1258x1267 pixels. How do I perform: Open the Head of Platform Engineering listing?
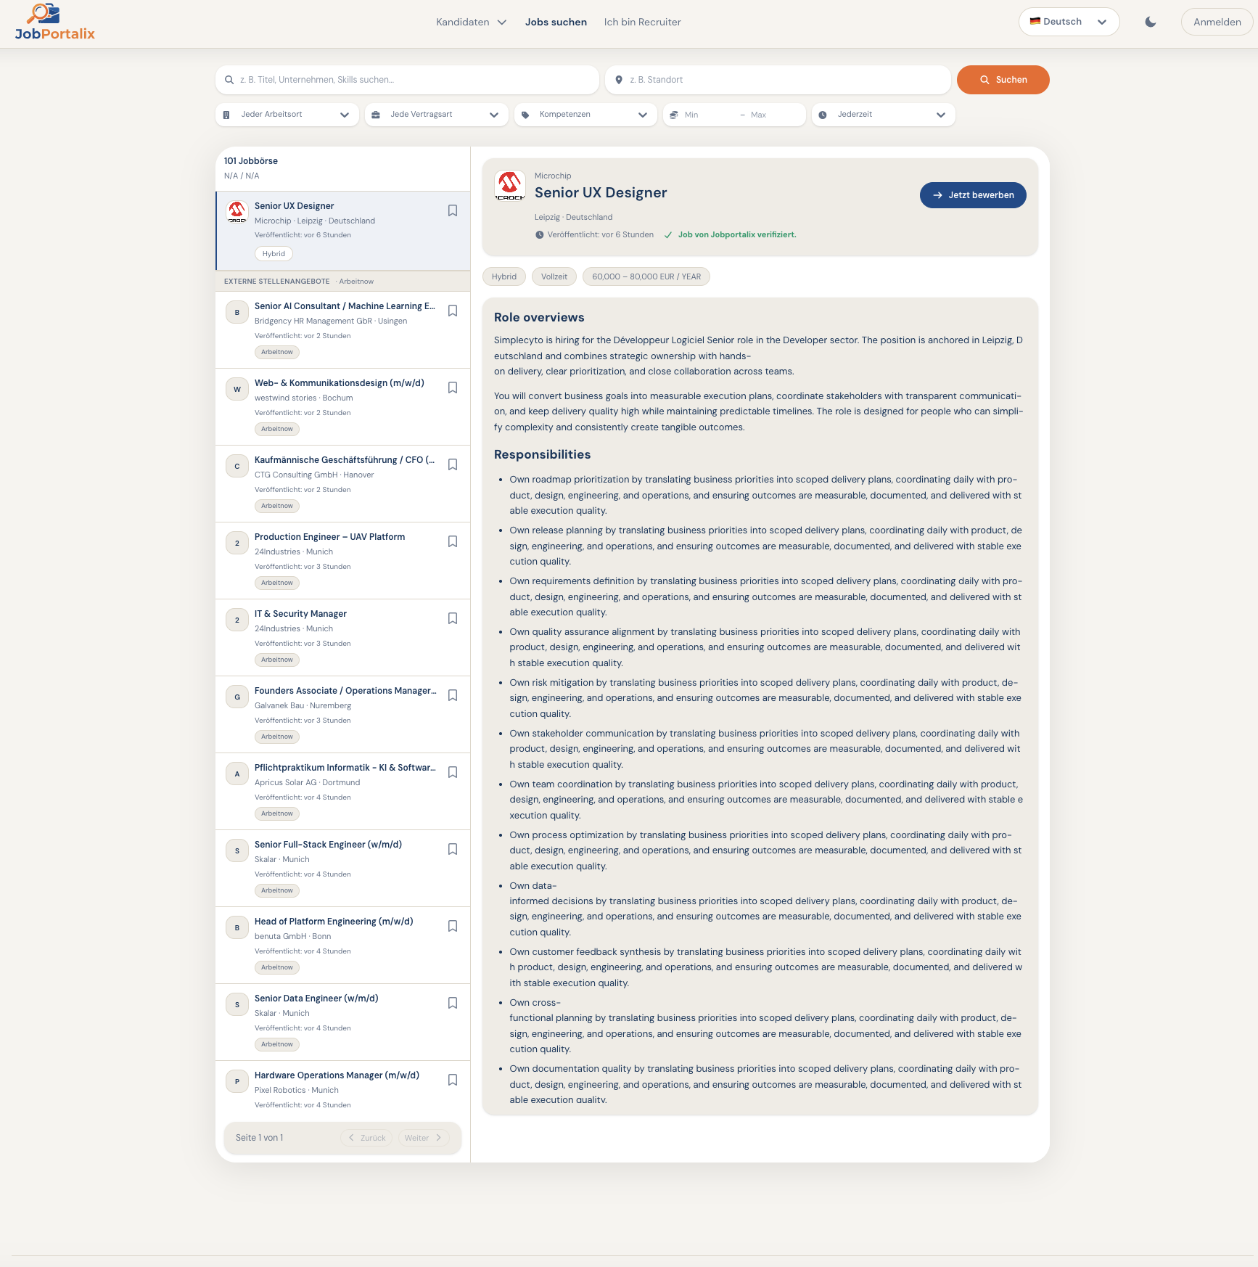pyautogui.click(x=342, y=945)
